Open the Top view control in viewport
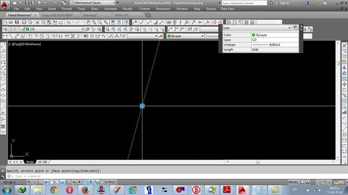The height and width of the screenshot is (195, 348). point(17,44)
